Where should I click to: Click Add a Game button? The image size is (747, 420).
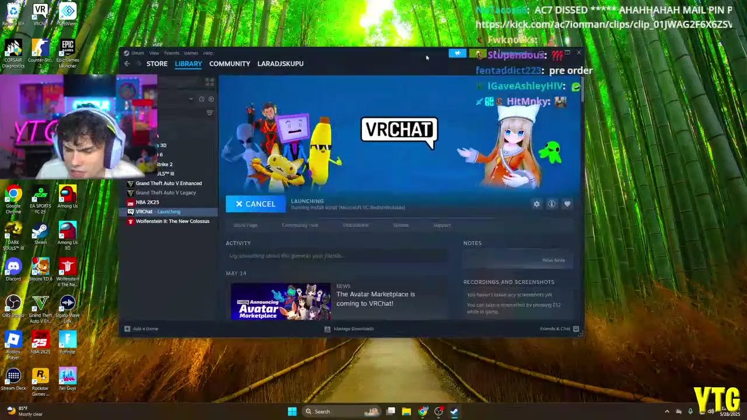pos(141,329)
